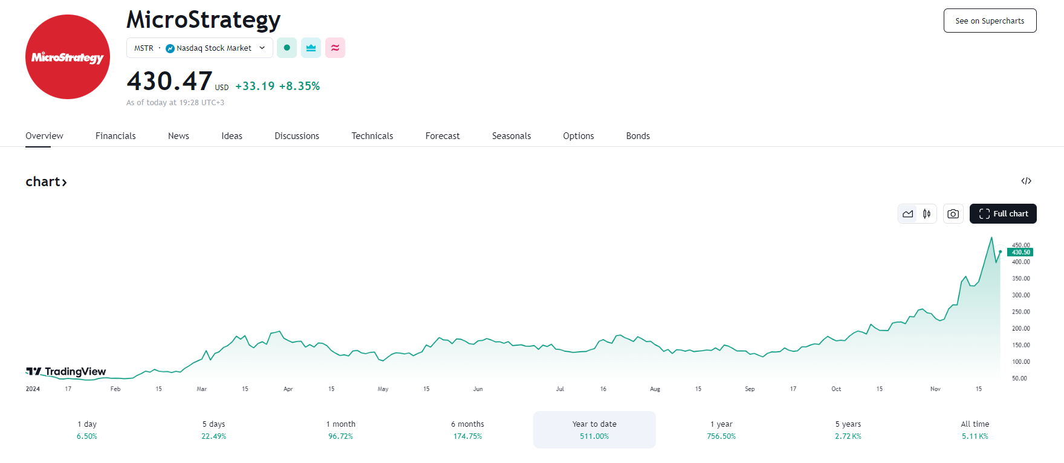Viewport: 1064px width, 463px height.
Task: Click the blue crown icon badge
Action: [x=311, y=48]
